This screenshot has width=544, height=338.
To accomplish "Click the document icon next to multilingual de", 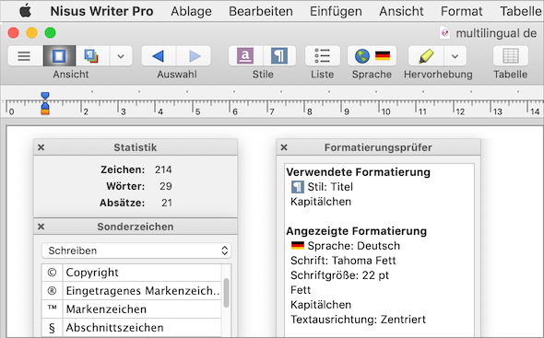I will point(444,33).
